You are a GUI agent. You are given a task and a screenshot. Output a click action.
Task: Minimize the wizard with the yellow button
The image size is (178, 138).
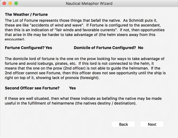pyautogui.click(x=10, y=4)
